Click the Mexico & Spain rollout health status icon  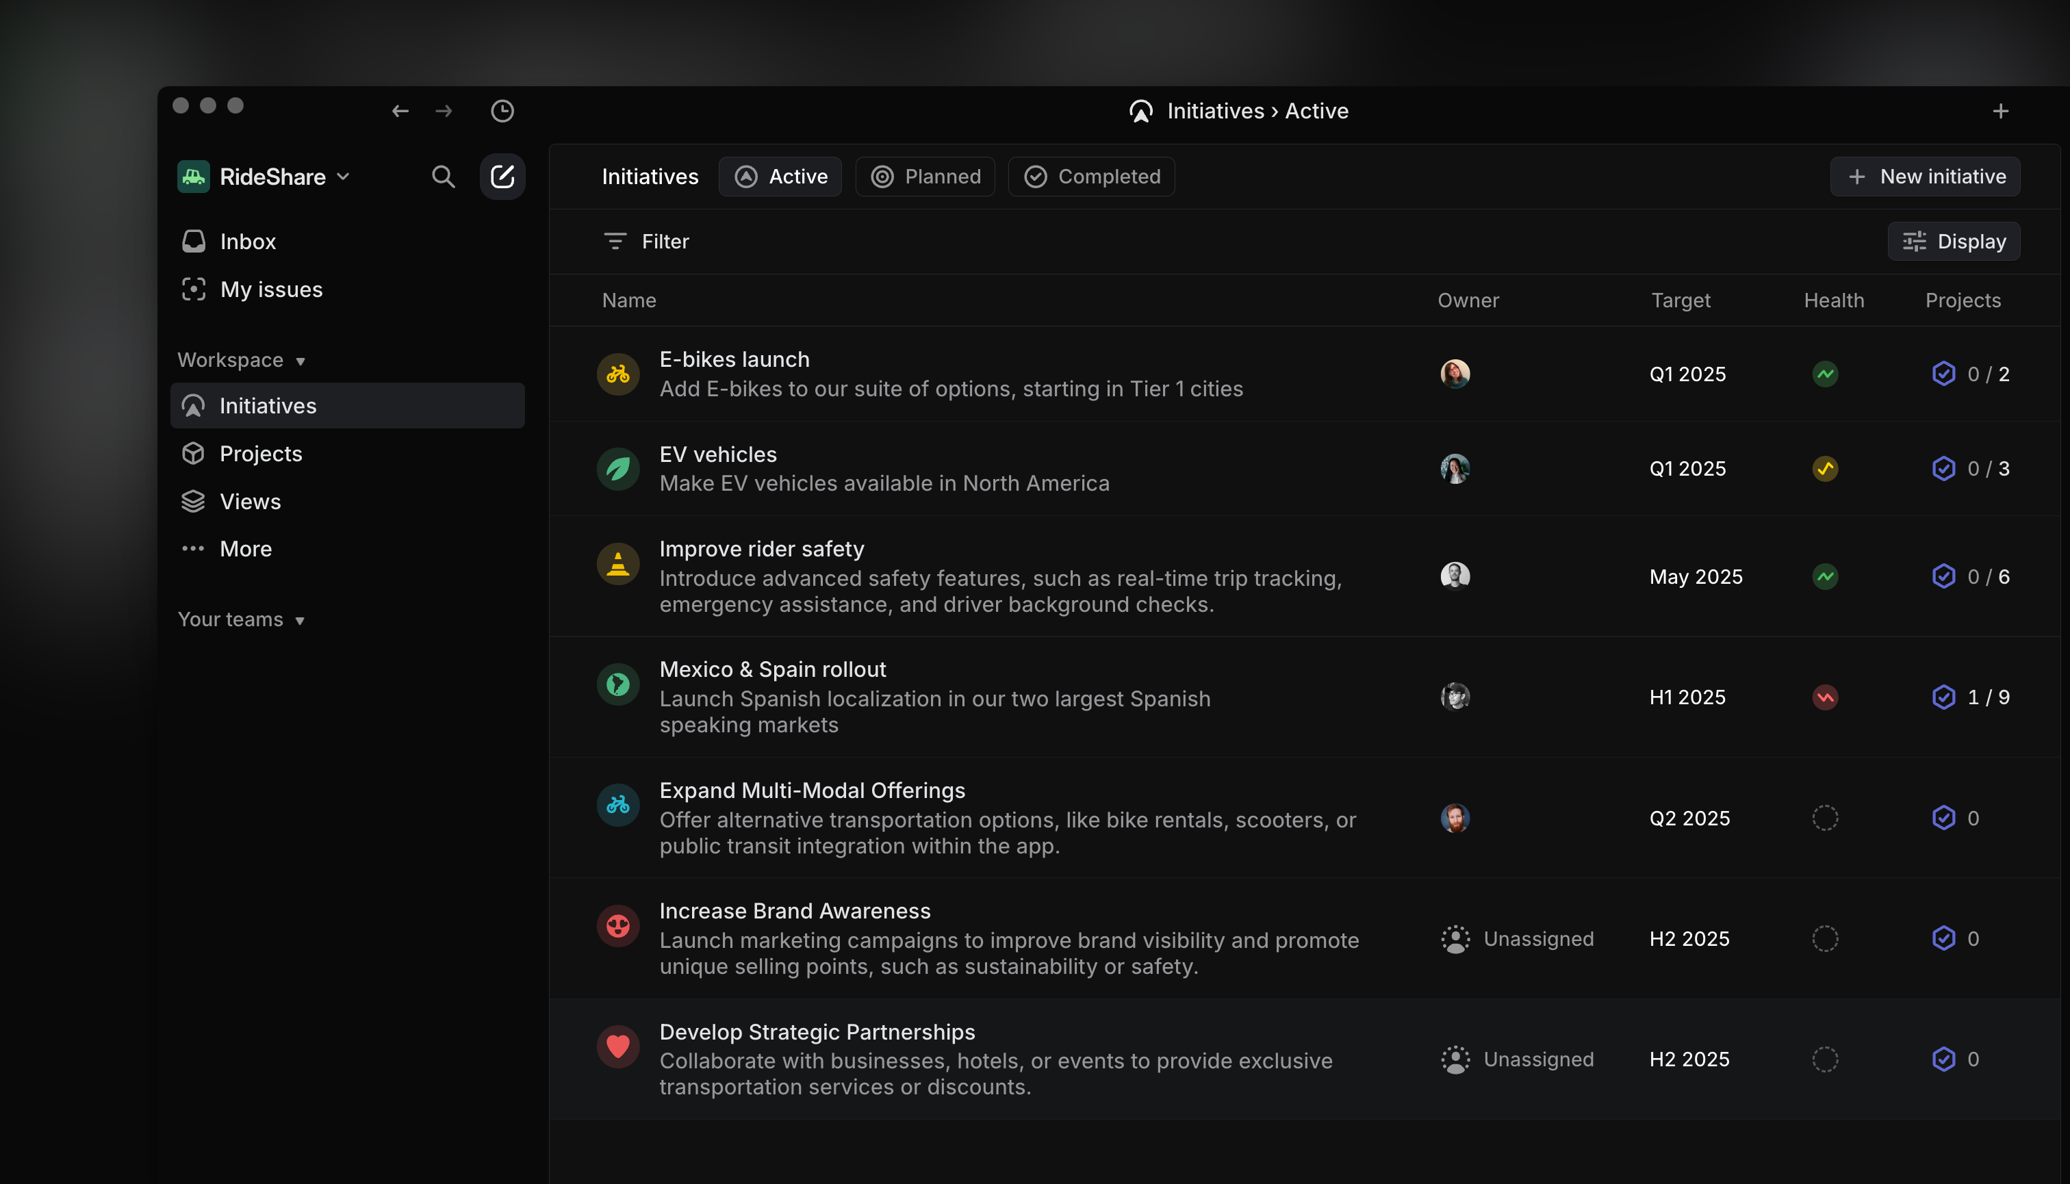pos(1826,697)
